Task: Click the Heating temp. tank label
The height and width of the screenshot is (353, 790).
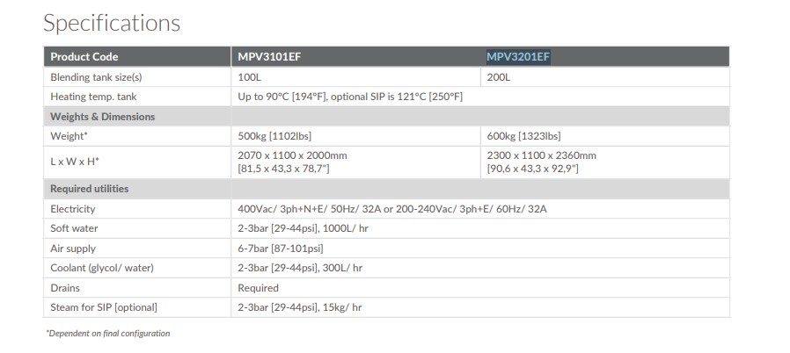Action: click(x=93, y=97)
